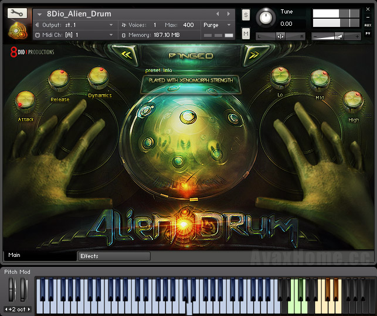Hit the upper right pad on the drum
The height and width of the screenshot is (316, 377).
[x=233, y=118]
